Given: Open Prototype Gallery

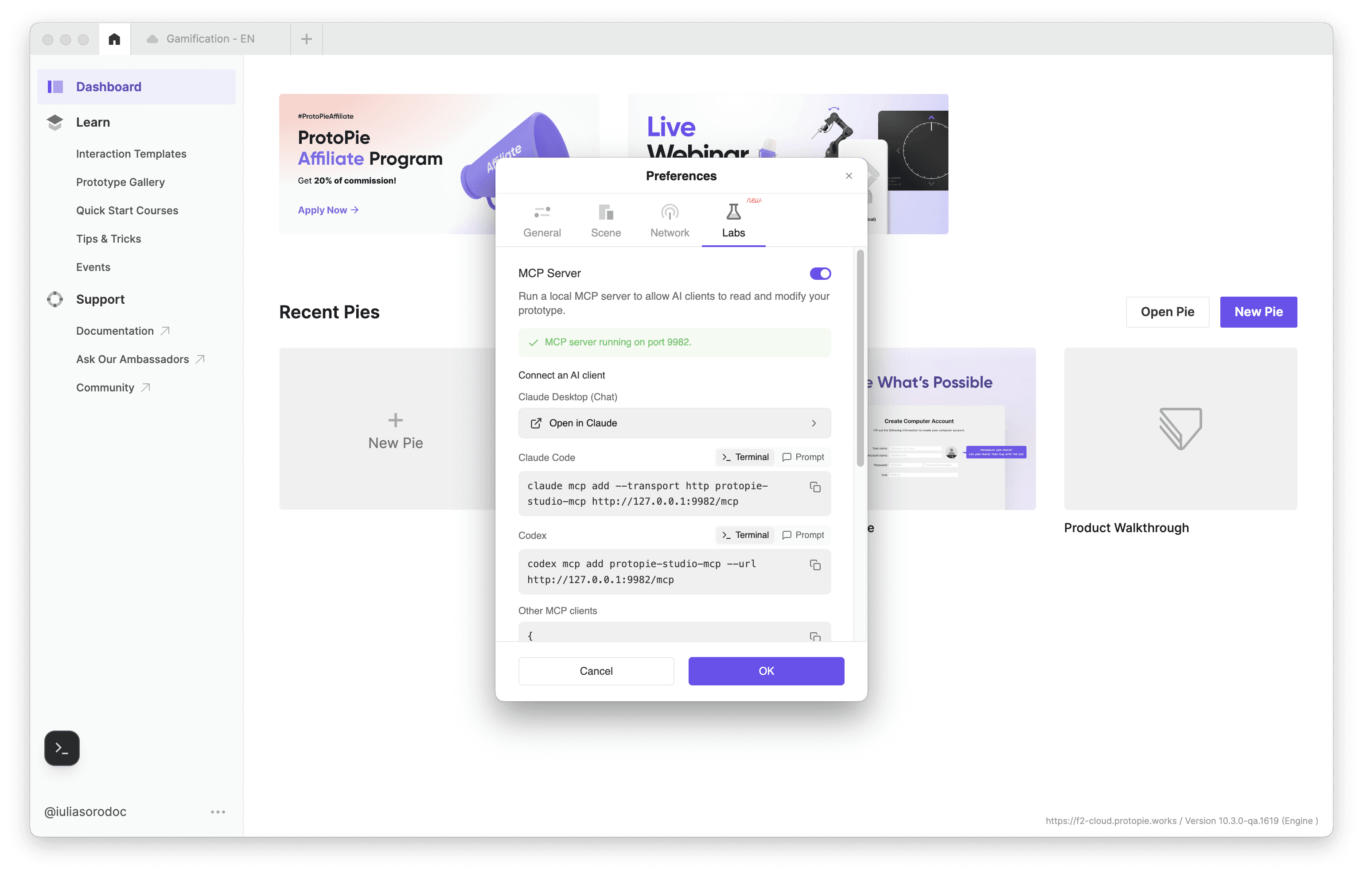Looking at the screenshot, I should 121,182.
